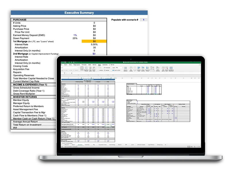Click the insert function fx icon

tap(72, 73)
